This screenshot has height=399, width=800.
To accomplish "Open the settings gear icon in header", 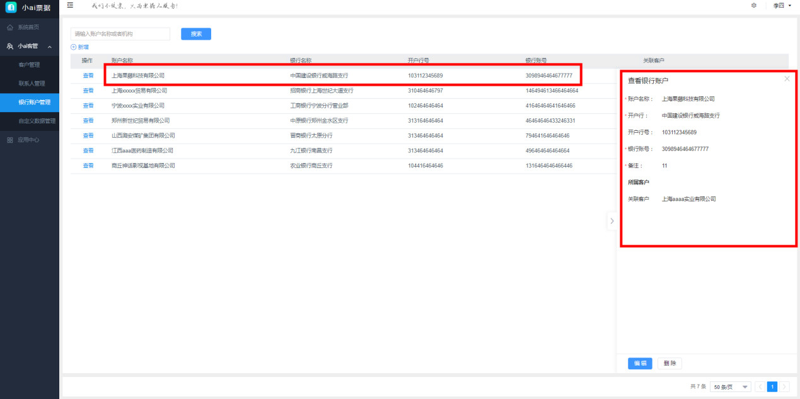I will 754,5.
